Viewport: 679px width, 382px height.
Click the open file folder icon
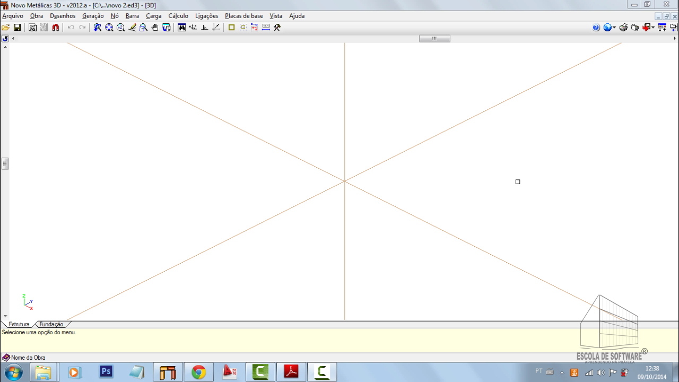coord(6,28)
